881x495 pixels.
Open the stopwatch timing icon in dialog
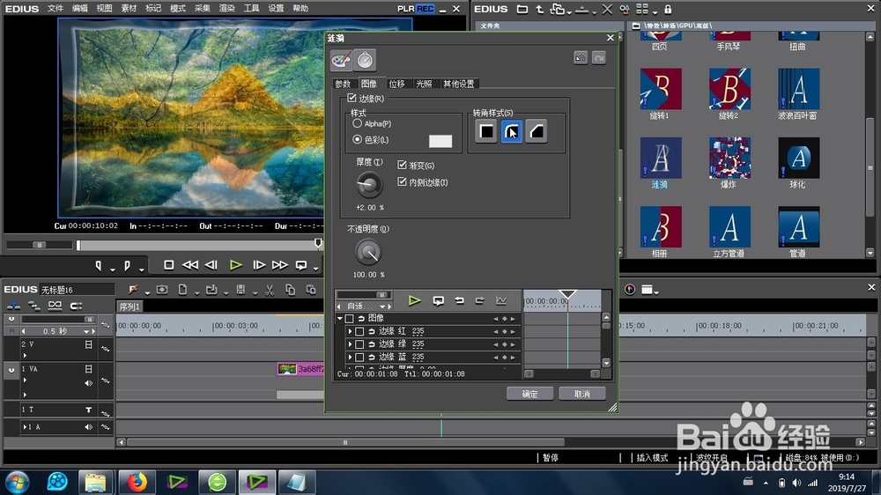pyautogui.click(x=365, y=60)
